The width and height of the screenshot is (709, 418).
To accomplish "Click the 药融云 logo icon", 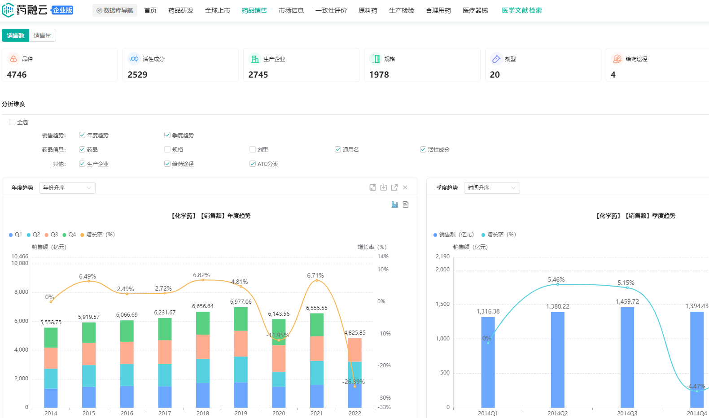I will [8, 10].
